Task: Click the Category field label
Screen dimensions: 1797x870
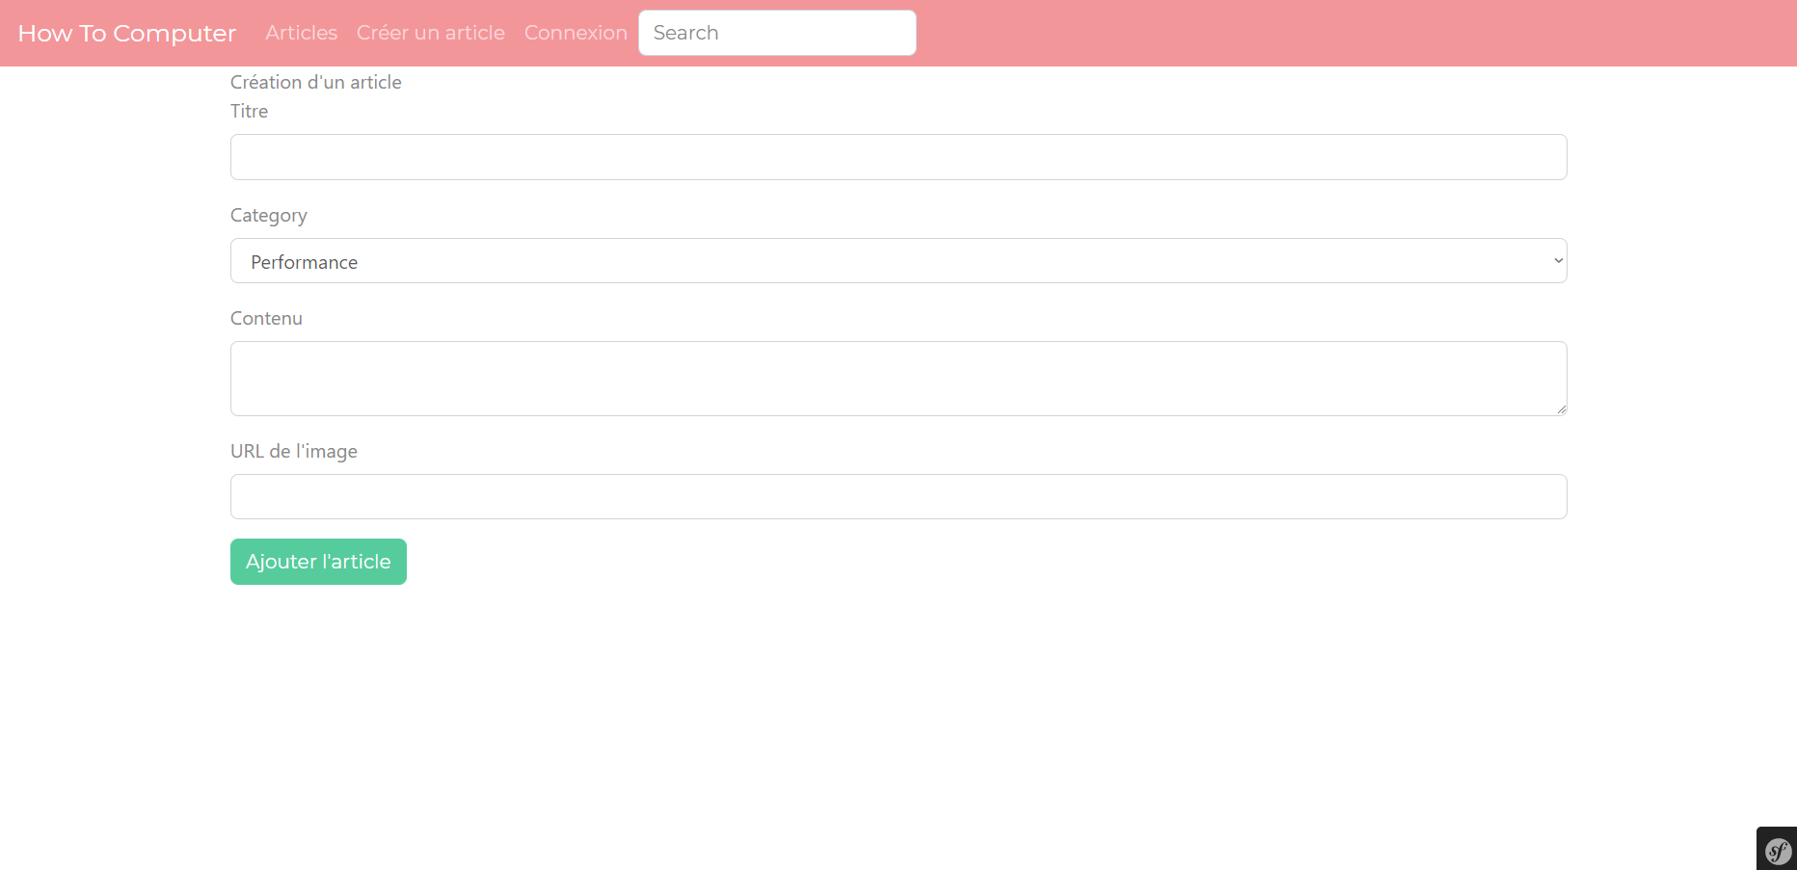Action: coord(268,216)
